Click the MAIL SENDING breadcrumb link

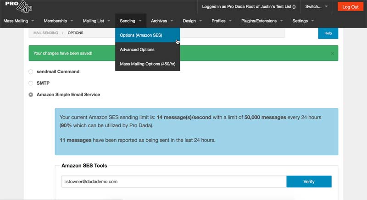[45, 33]
